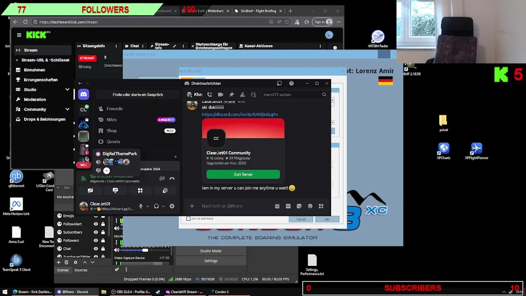Start a video call with Khero
This screenshot has width=526, height=296.
click(x=221, y=95)
